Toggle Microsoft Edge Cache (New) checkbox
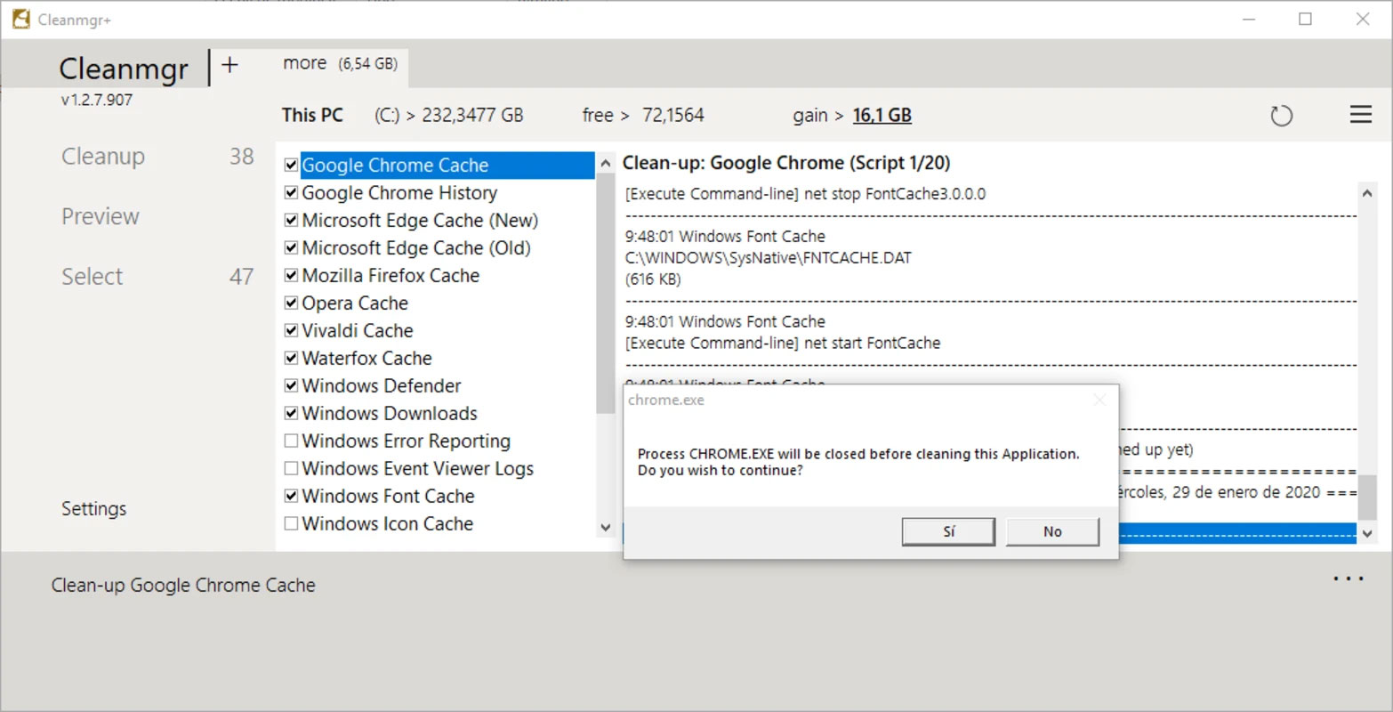The height and width of the screenshot is (712, 1393). click(291, 221)
